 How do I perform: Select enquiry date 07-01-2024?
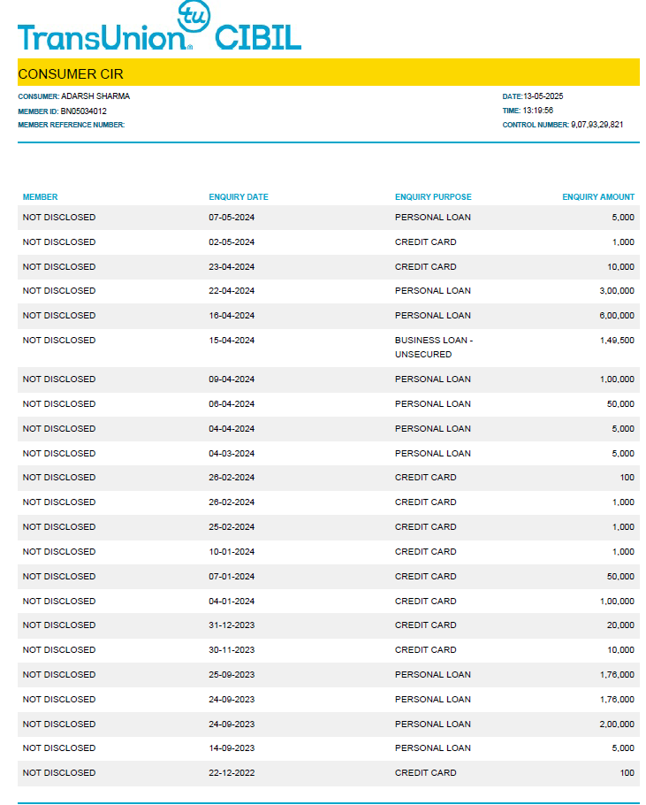[232, 576]
